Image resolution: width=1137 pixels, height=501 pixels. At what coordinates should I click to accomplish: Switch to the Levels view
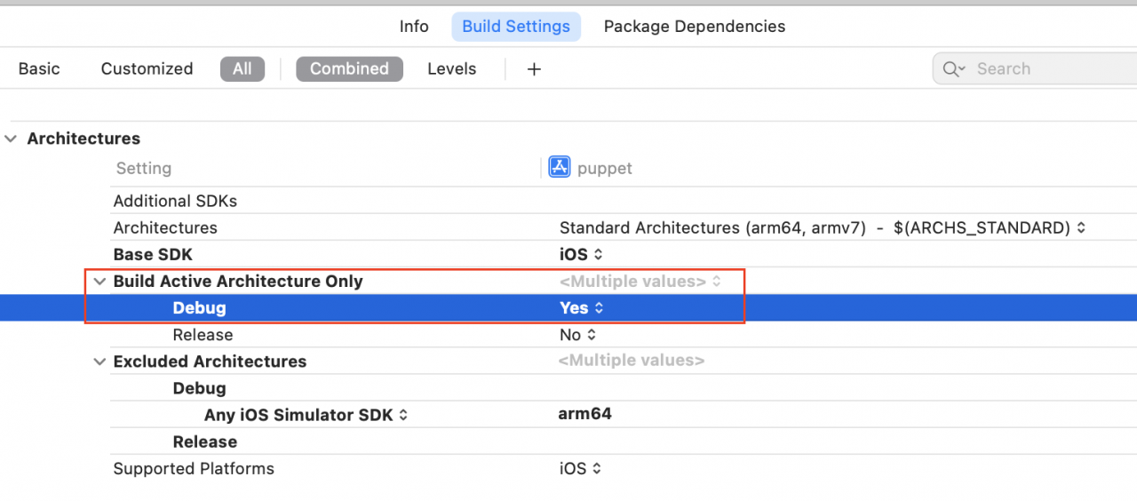[451, 69]
